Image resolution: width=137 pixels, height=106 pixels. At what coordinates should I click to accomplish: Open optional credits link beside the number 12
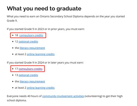click(x=28, y=42)
